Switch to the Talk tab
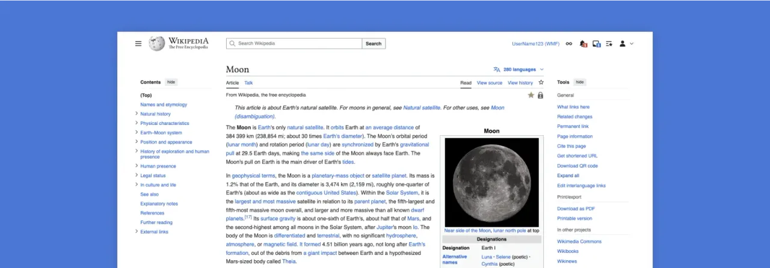 point(248,83)
